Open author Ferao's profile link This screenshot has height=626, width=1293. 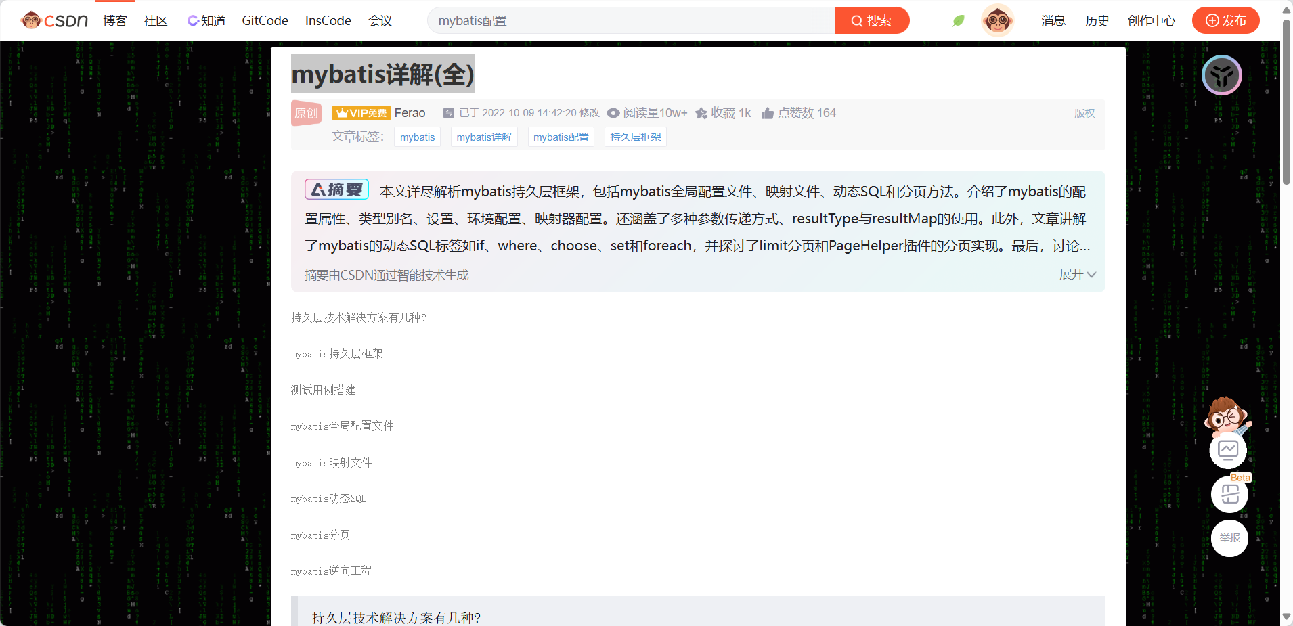pyautogui.click(x=410, y=112)
